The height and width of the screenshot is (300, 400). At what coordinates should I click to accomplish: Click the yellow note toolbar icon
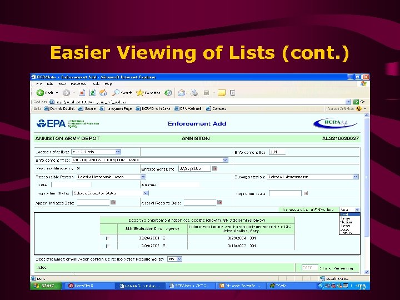tap(222, 93)
